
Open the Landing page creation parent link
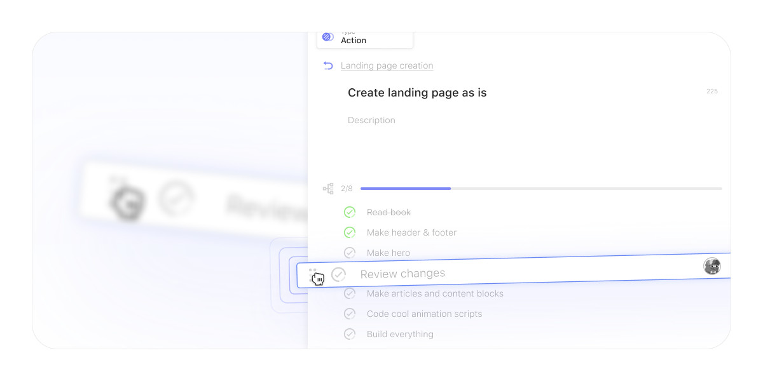[x=387, y=65]
